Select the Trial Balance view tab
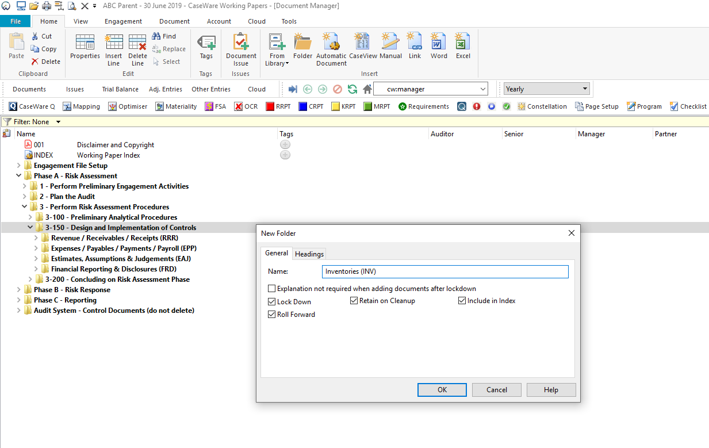Viewport: 709px width, 448px height. [120, 89]
